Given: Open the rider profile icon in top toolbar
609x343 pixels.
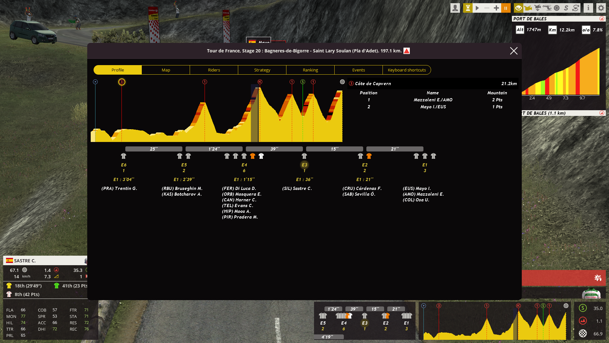Looking at the screenshot, I should coord(455,8).
